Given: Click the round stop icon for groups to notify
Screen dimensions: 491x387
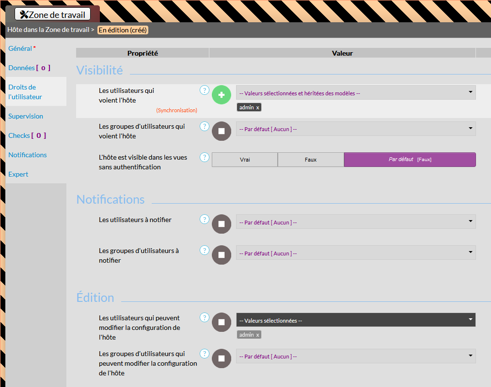Looking at the screenshot, I should pos(222,255).
